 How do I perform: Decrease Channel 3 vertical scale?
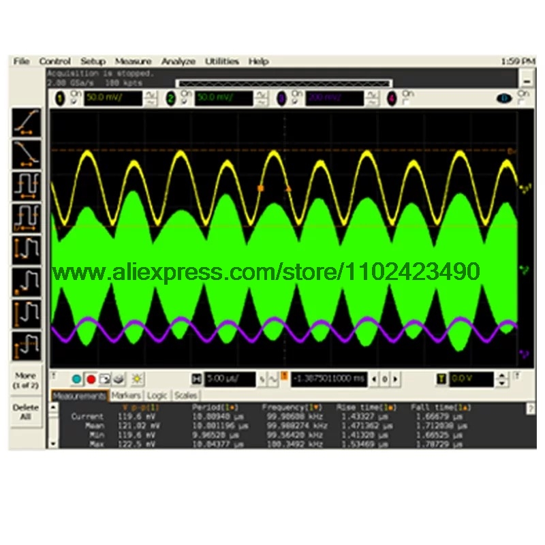[372, 103]
